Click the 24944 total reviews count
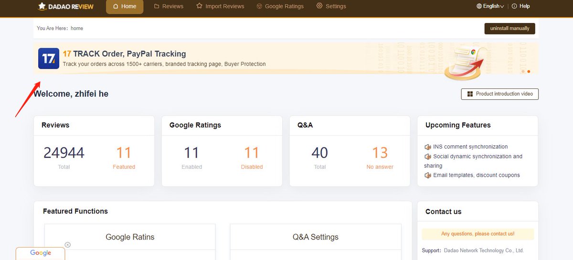The height and width of the screenshot is (260, 573). [x=64, y=153]
